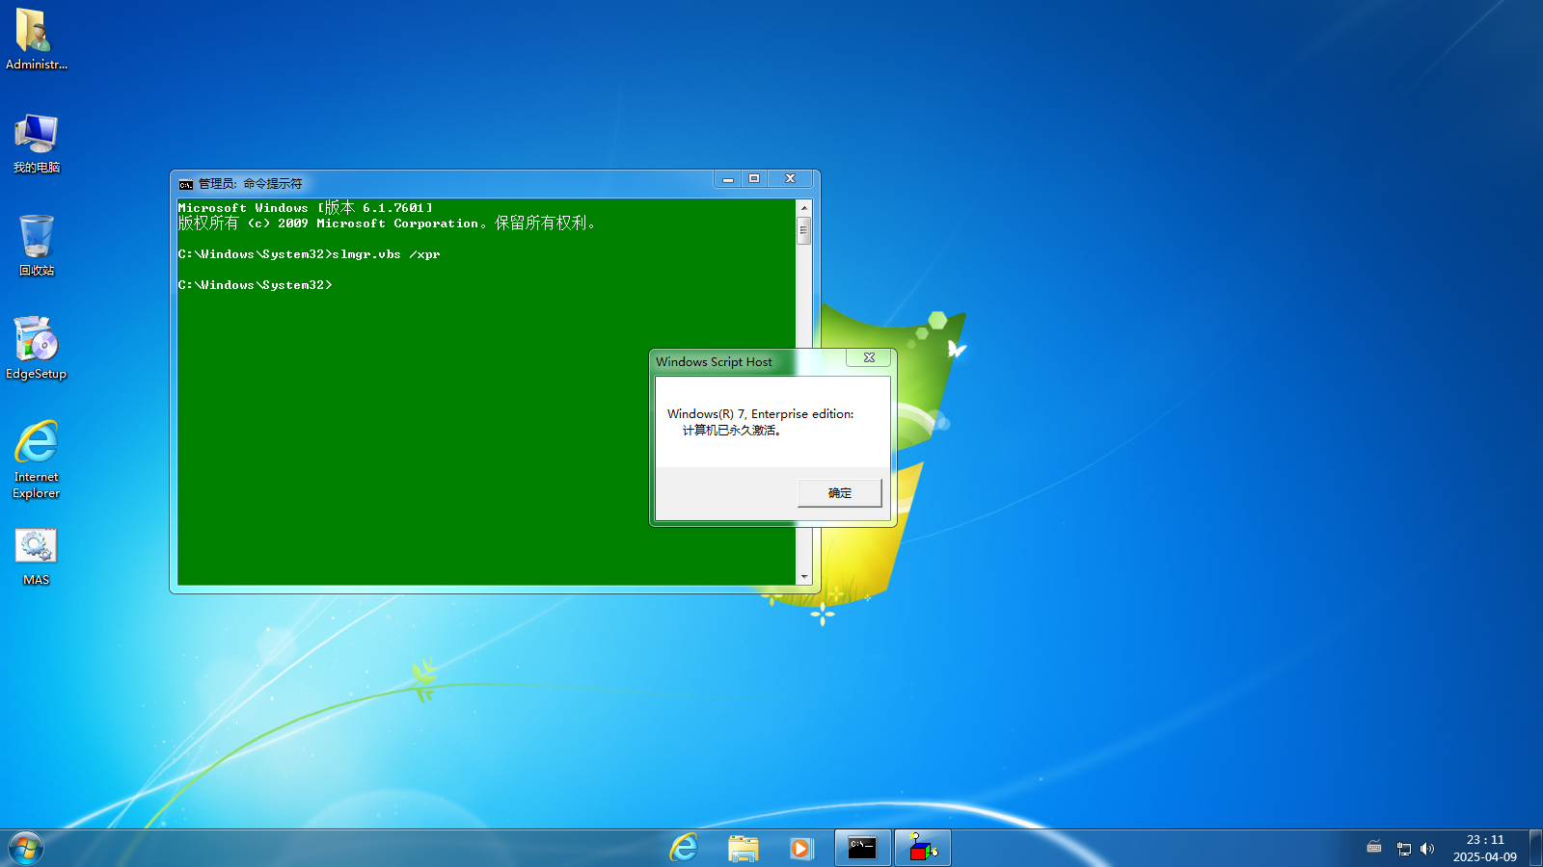The image size is (1543, 867).
Task: Select the 回收站 recycle bin icon
Action: (x=36, y=246)
